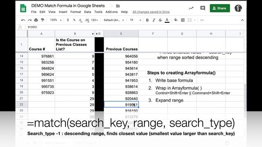Click the document title text
This screenshot has width=262, height=147.
[x=68, y=6]
